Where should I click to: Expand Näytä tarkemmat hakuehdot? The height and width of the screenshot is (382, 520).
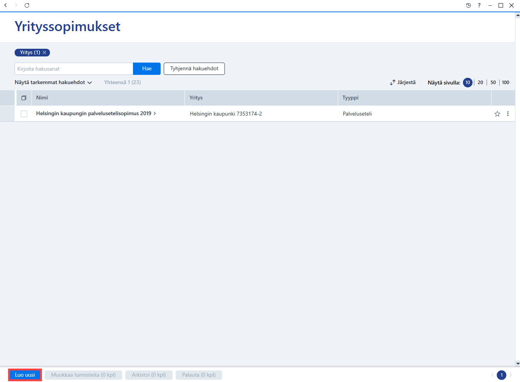coord(53,83)
